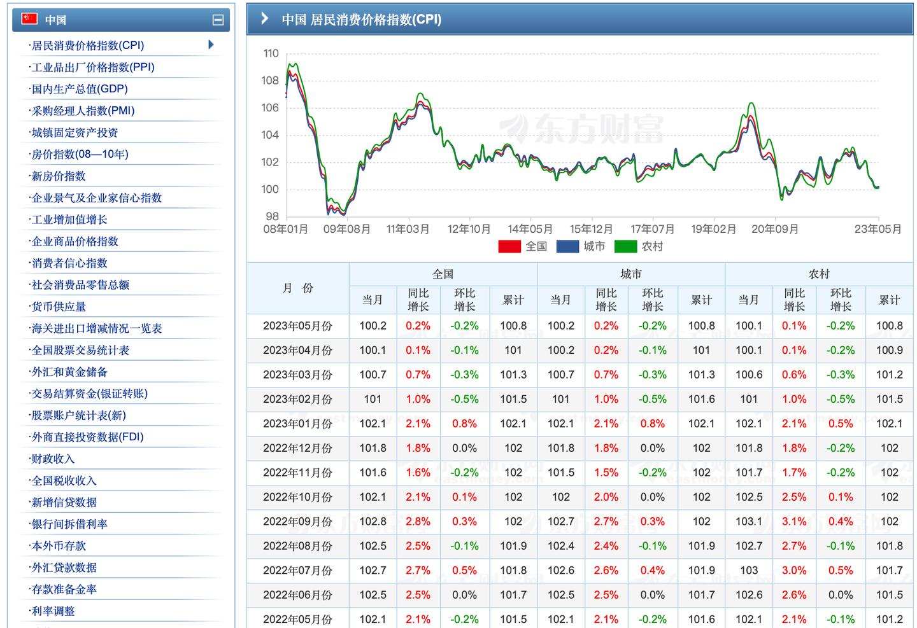Go to 外汇和黄金储备 page
Viewport: 917px width, 628px height.
click(x=69, y=372)
